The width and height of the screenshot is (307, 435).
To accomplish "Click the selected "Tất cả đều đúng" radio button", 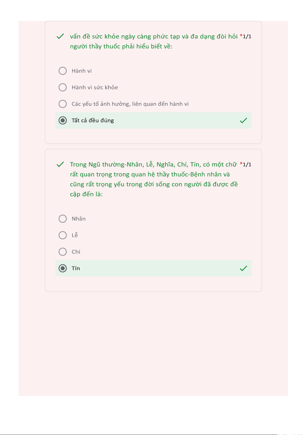I will coord(63,121).
